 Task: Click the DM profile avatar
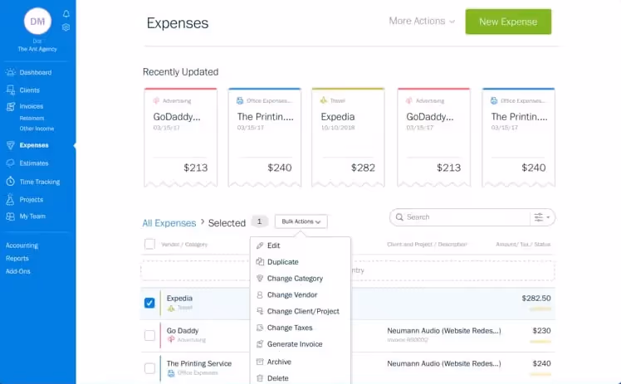[x=37, y=22]
